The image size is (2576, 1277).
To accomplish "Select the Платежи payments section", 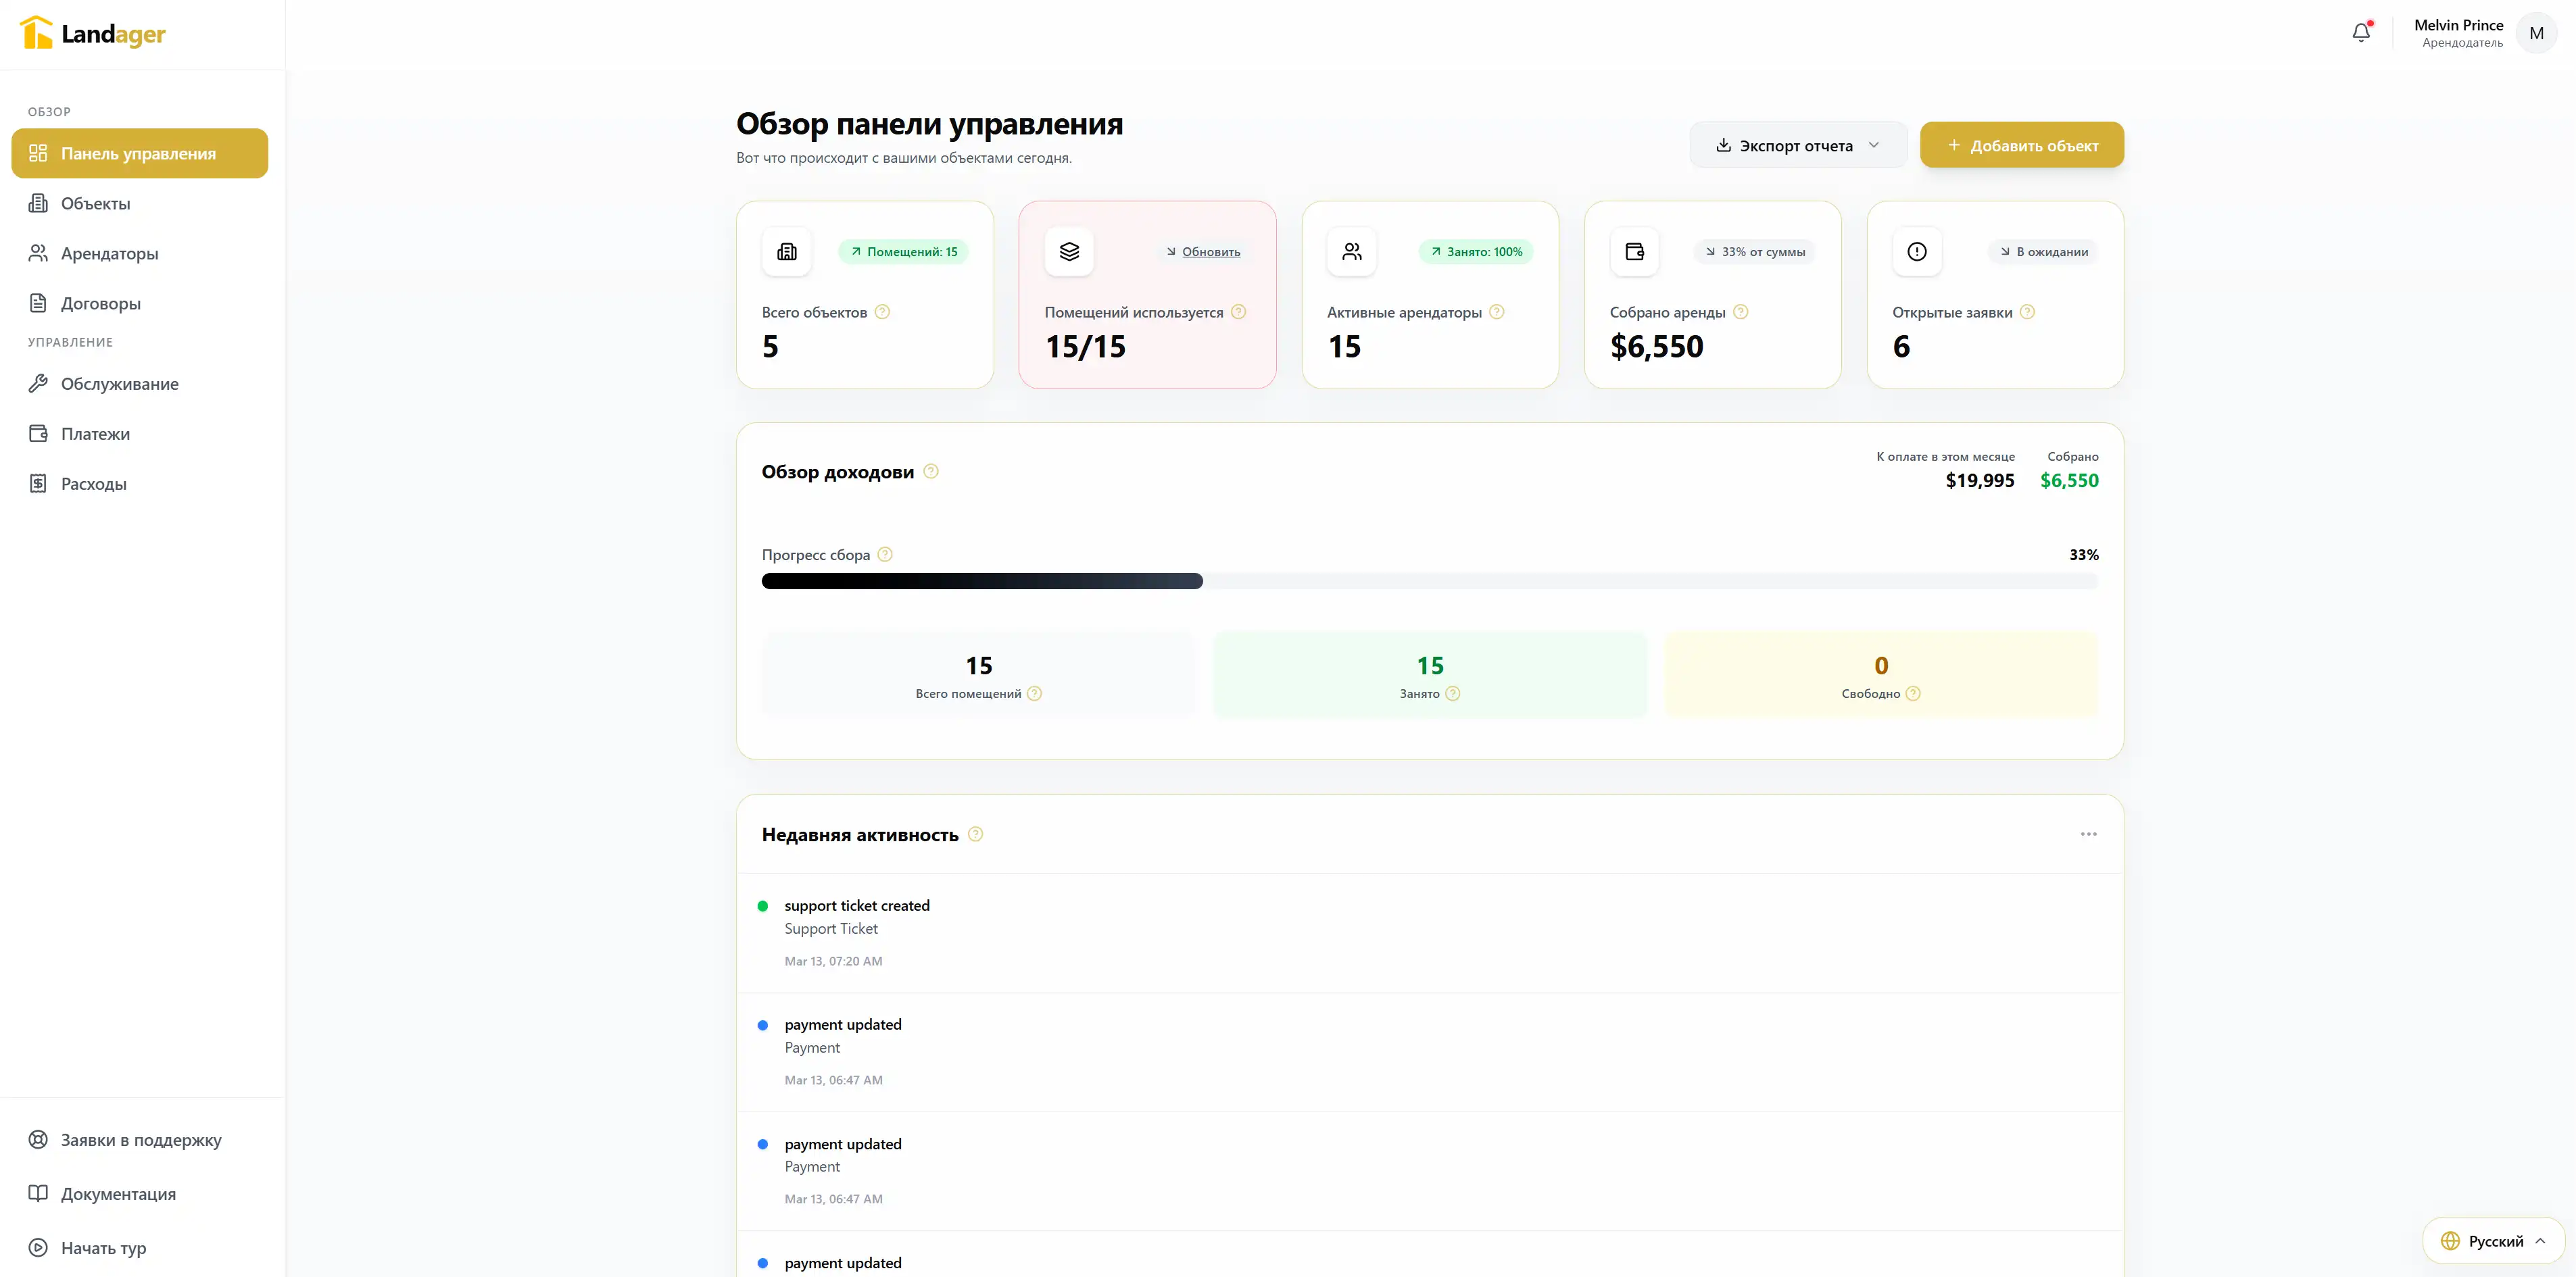I will tap(95, 432).
